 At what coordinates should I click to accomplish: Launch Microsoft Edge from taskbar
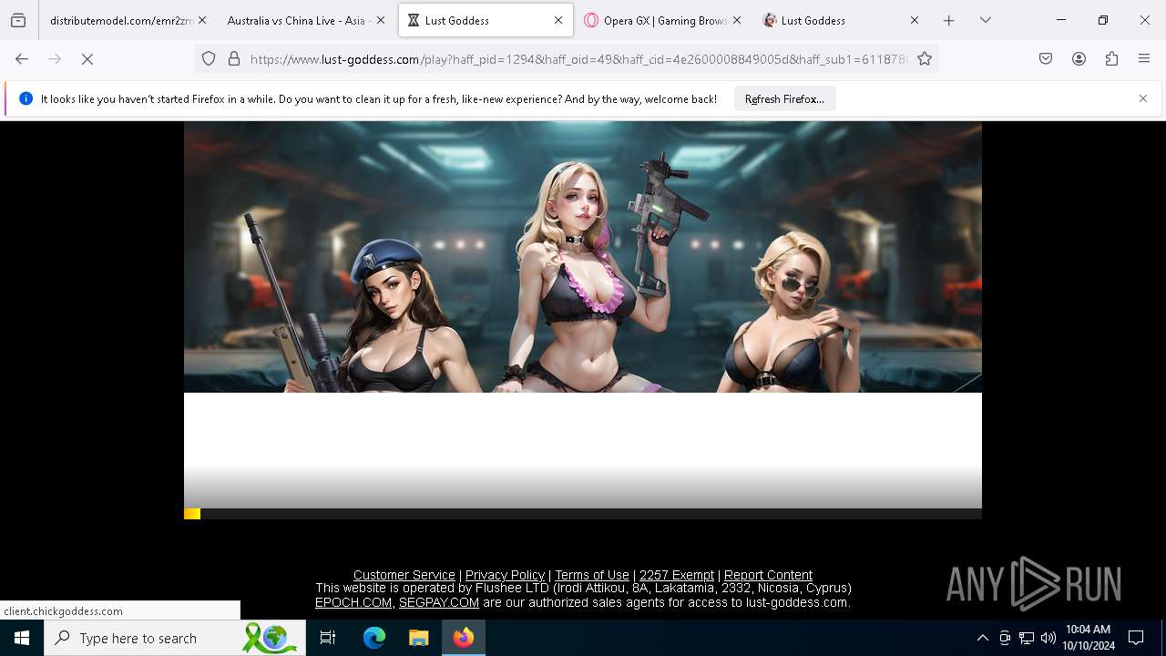click(x=374, y=638)
